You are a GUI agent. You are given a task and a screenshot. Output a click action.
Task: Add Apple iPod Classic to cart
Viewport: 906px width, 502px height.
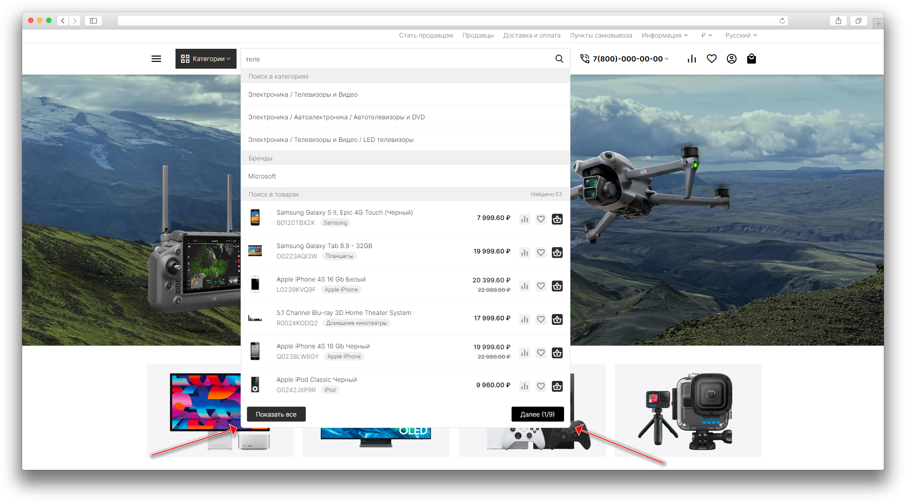pyautogui.click(x=557, y=386)
